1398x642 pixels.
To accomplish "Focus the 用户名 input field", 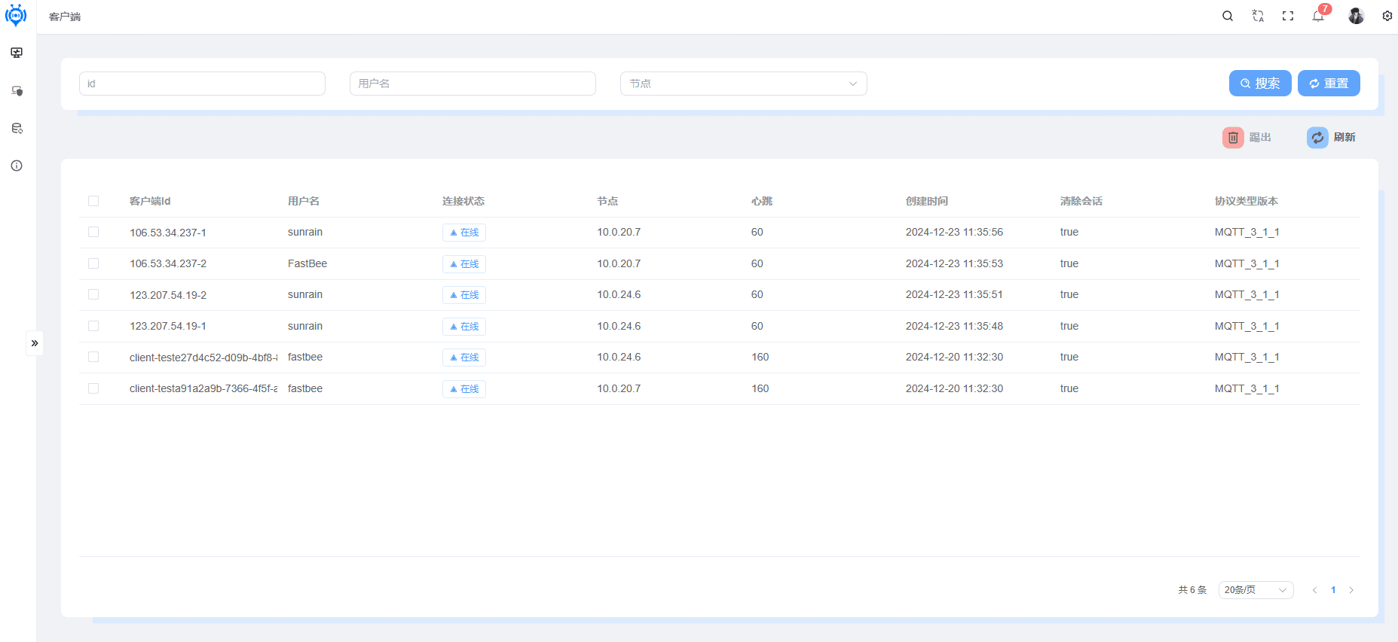I will point(473,84).
